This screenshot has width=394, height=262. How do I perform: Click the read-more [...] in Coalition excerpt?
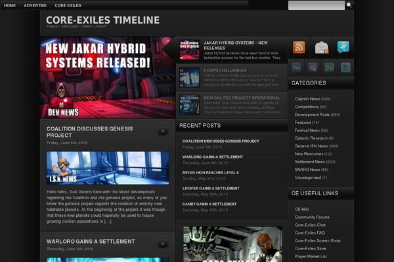click(108, 221)
